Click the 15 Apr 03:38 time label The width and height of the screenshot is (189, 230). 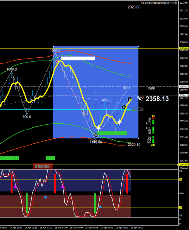[92, 227]
